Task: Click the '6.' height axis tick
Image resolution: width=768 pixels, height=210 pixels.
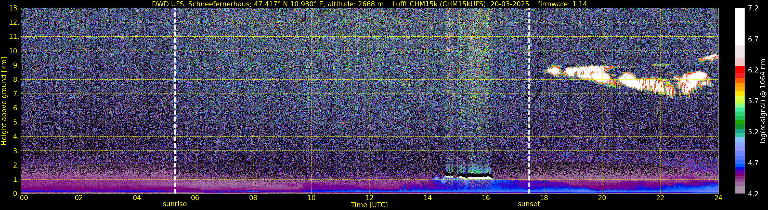Action: coord(16,108)
